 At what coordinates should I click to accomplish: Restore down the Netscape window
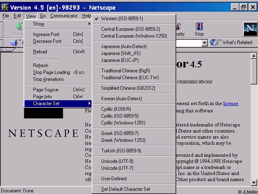coord(243,7)
